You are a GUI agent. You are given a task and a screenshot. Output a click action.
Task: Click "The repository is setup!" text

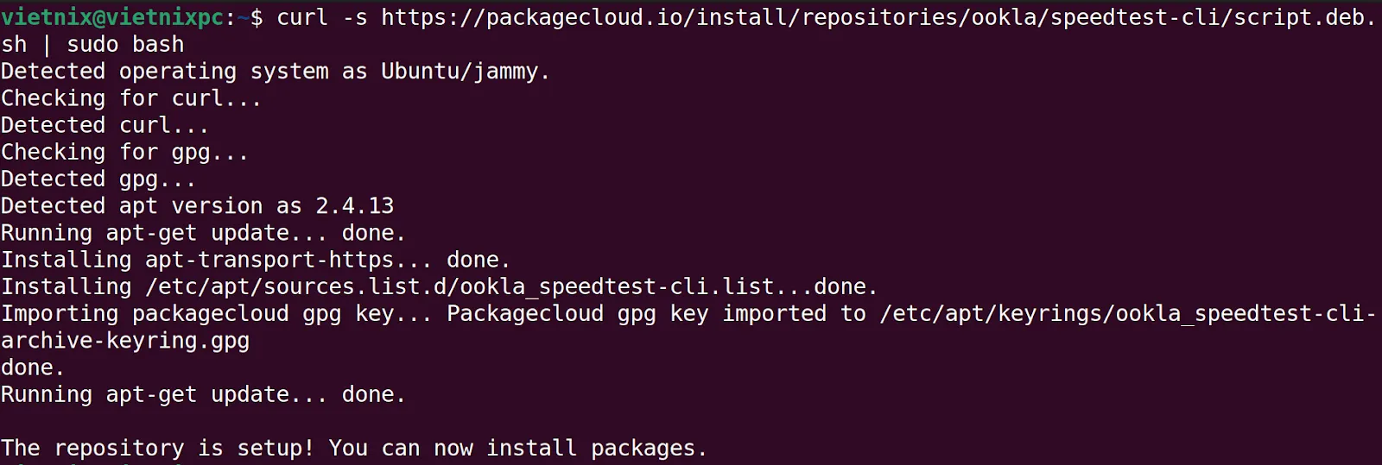click(157, 448)
